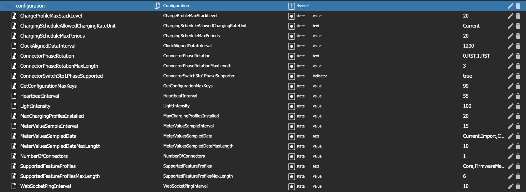This screenshot has height=192, width=526.
Task: Click the name column text NumberOfConnectors
Action: (x=184, y=156)
